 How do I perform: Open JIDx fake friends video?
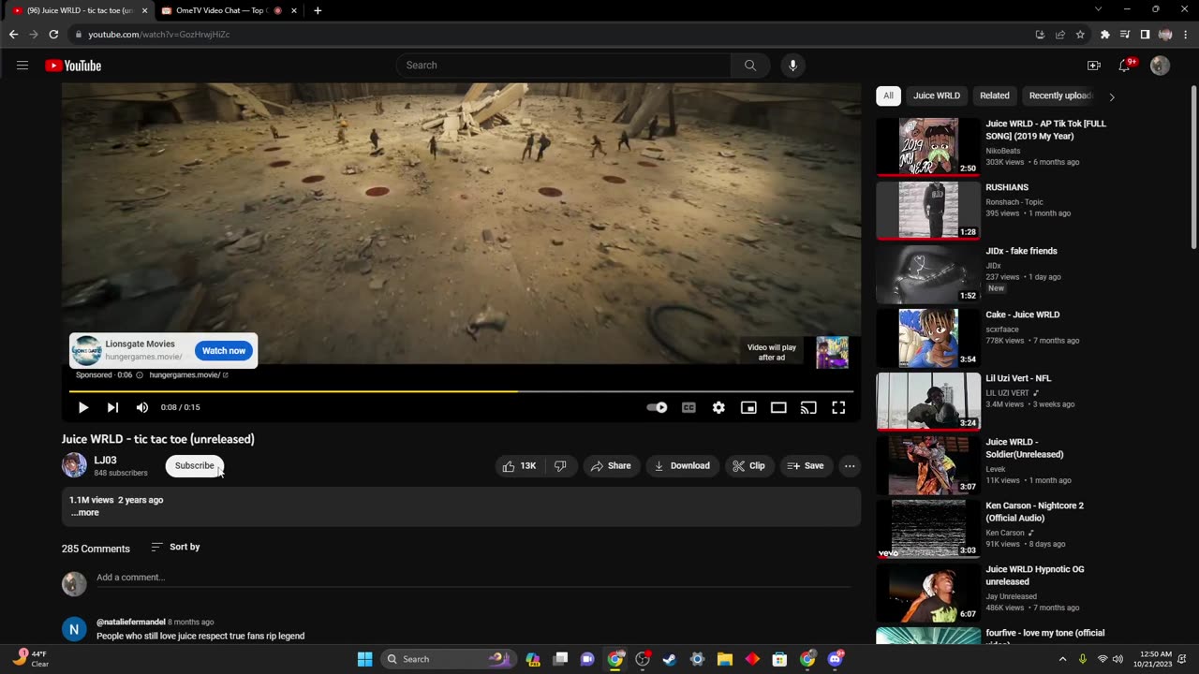pos(1021,251)
